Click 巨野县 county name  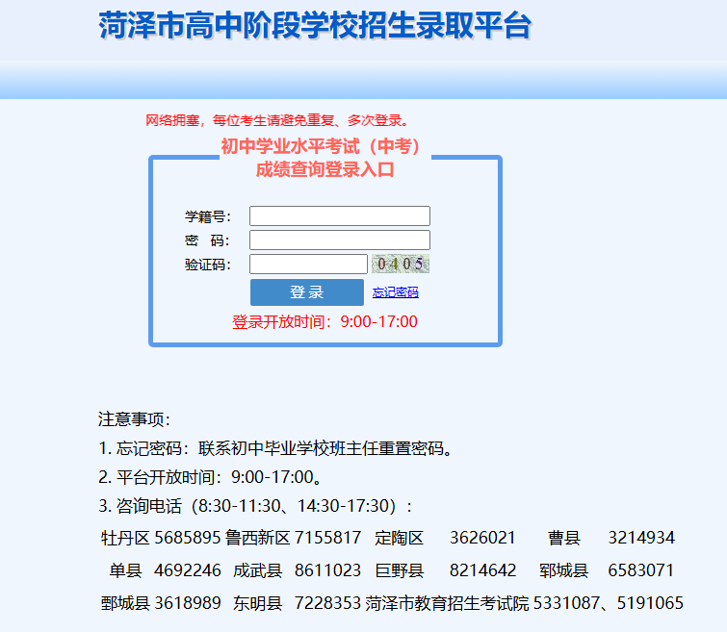[400, 570]
